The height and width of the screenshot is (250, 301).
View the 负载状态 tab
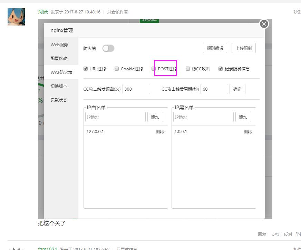59,100
